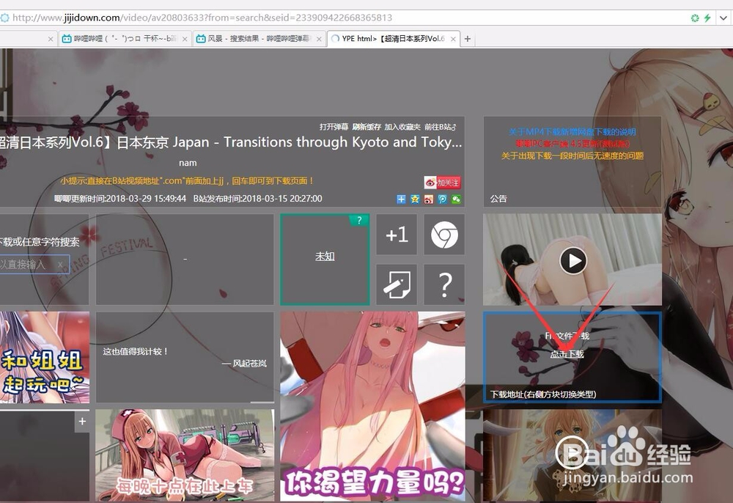Click B站发布时间 2018-03-15 text
733x503 pixels.
(x=257, y=199)
